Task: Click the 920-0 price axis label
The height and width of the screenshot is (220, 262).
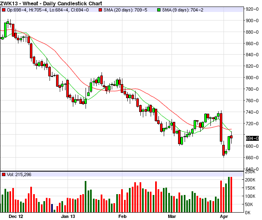Action: (252, 9)
